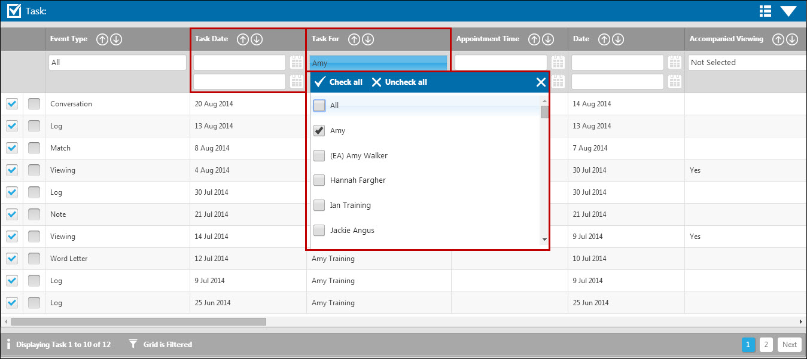Screen dimensions: 807x359
Task: Open Accompanied Viewing Not Selected dropdown
Action: pyautogui.click(x=747, y=63)
